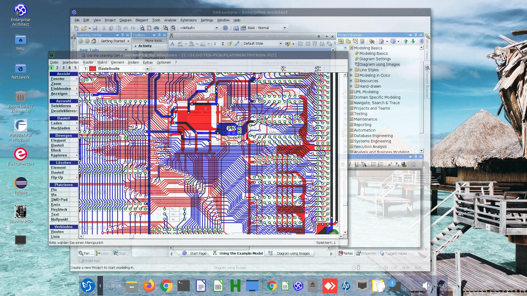Open Elektor-Archiv desktop icon
This screenshot has height=296, width=527.
click(21, 156)
